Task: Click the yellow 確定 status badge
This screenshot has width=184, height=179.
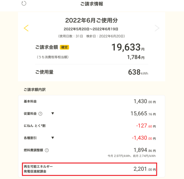Action: (x=64, y=47)
